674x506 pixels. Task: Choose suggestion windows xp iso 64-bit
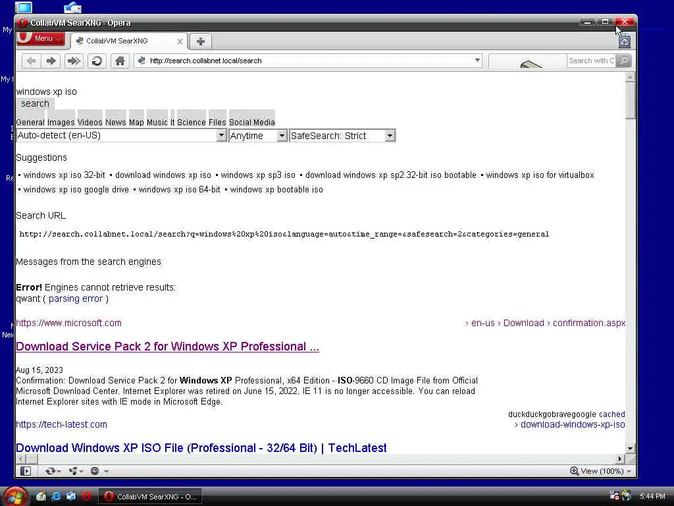[179, 190]
